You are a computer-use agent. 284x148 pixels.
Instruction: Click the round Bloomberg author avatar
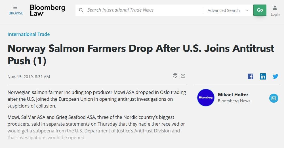[x=206, y=98]
